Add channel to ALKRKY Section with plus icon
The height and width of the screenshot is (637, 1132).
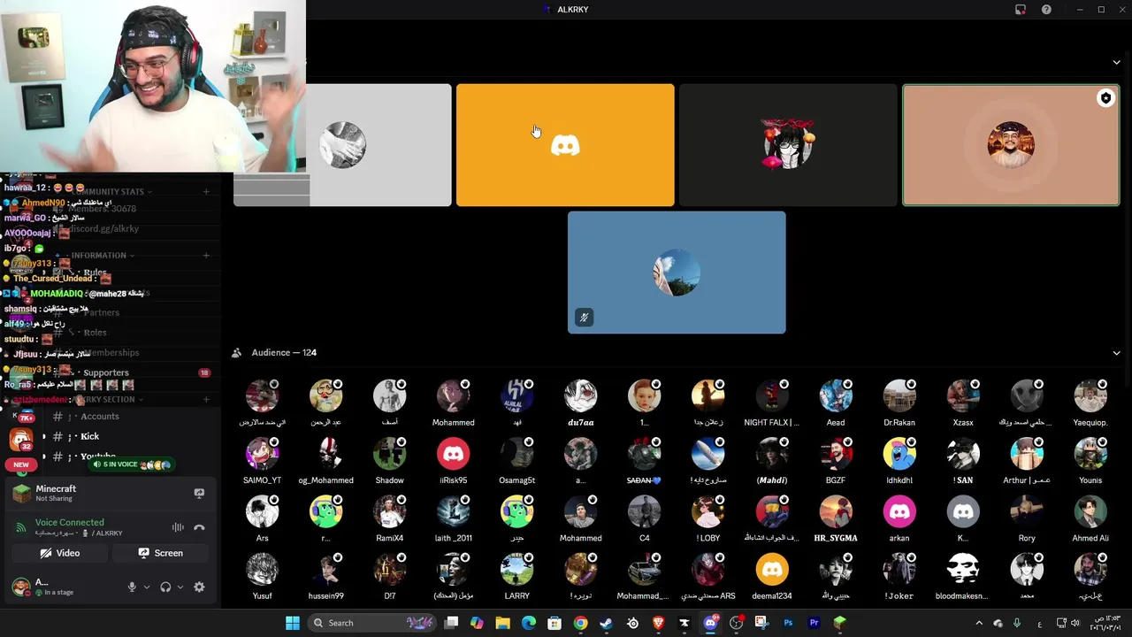(206, 399)
